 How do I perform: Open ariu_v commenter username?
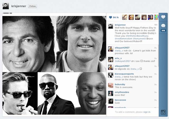[x=118, y=58]
